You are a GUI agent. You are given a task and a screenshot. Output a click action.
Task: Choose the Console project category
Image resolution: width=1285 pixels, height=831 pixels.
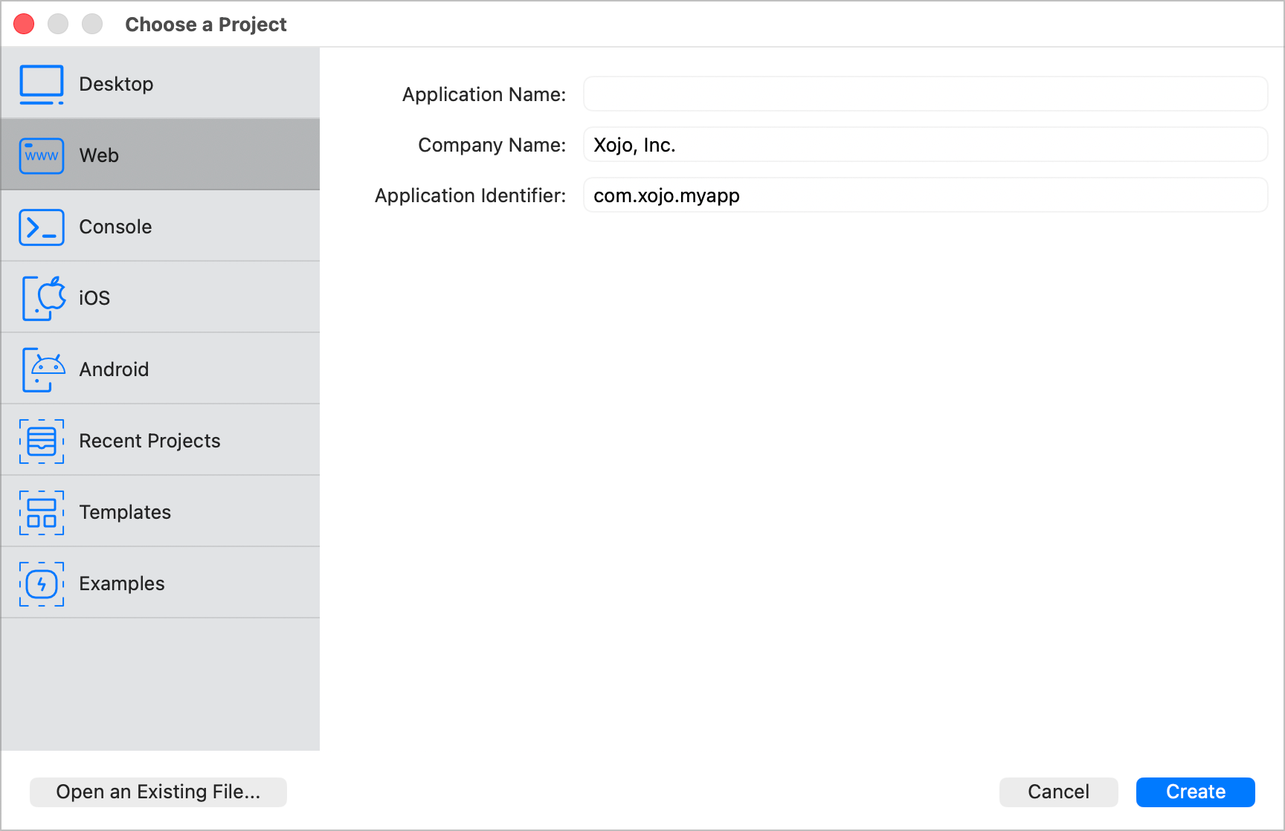tap(115, 227)
